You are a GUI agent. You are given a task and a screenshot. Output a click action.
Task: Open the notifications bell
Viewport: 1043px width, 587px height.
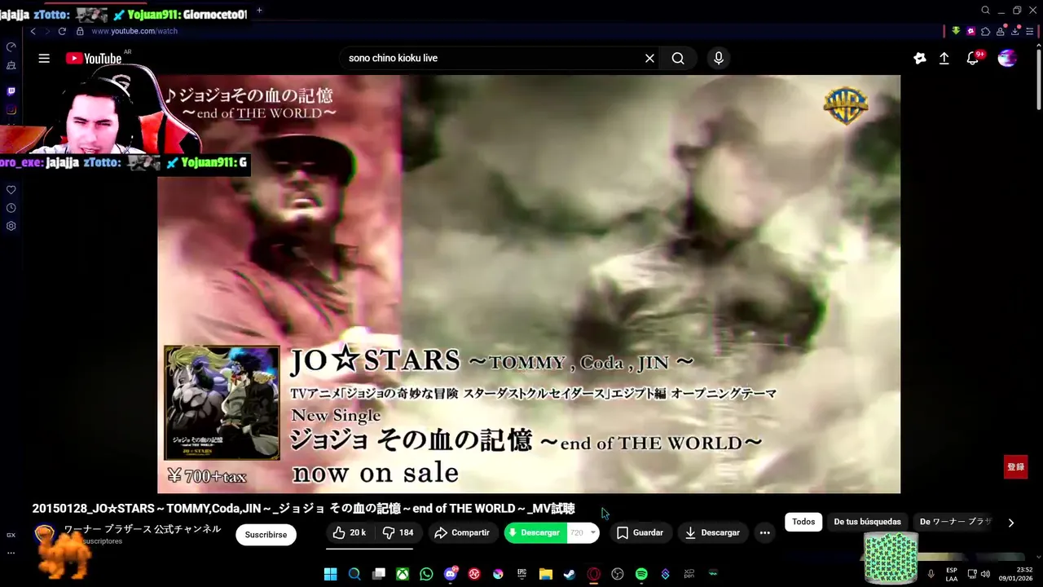pyautogui.click(x=973, y=58)
